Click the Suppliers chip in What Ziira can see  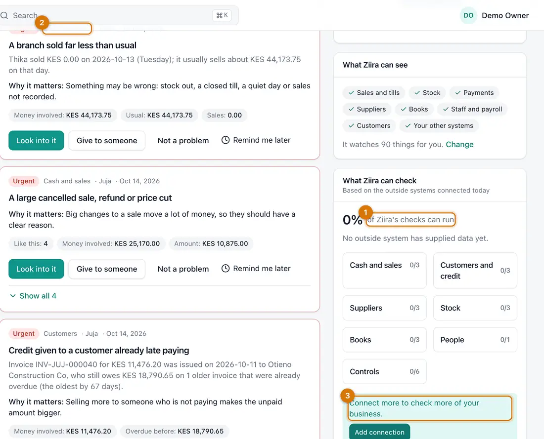(367, 109)
